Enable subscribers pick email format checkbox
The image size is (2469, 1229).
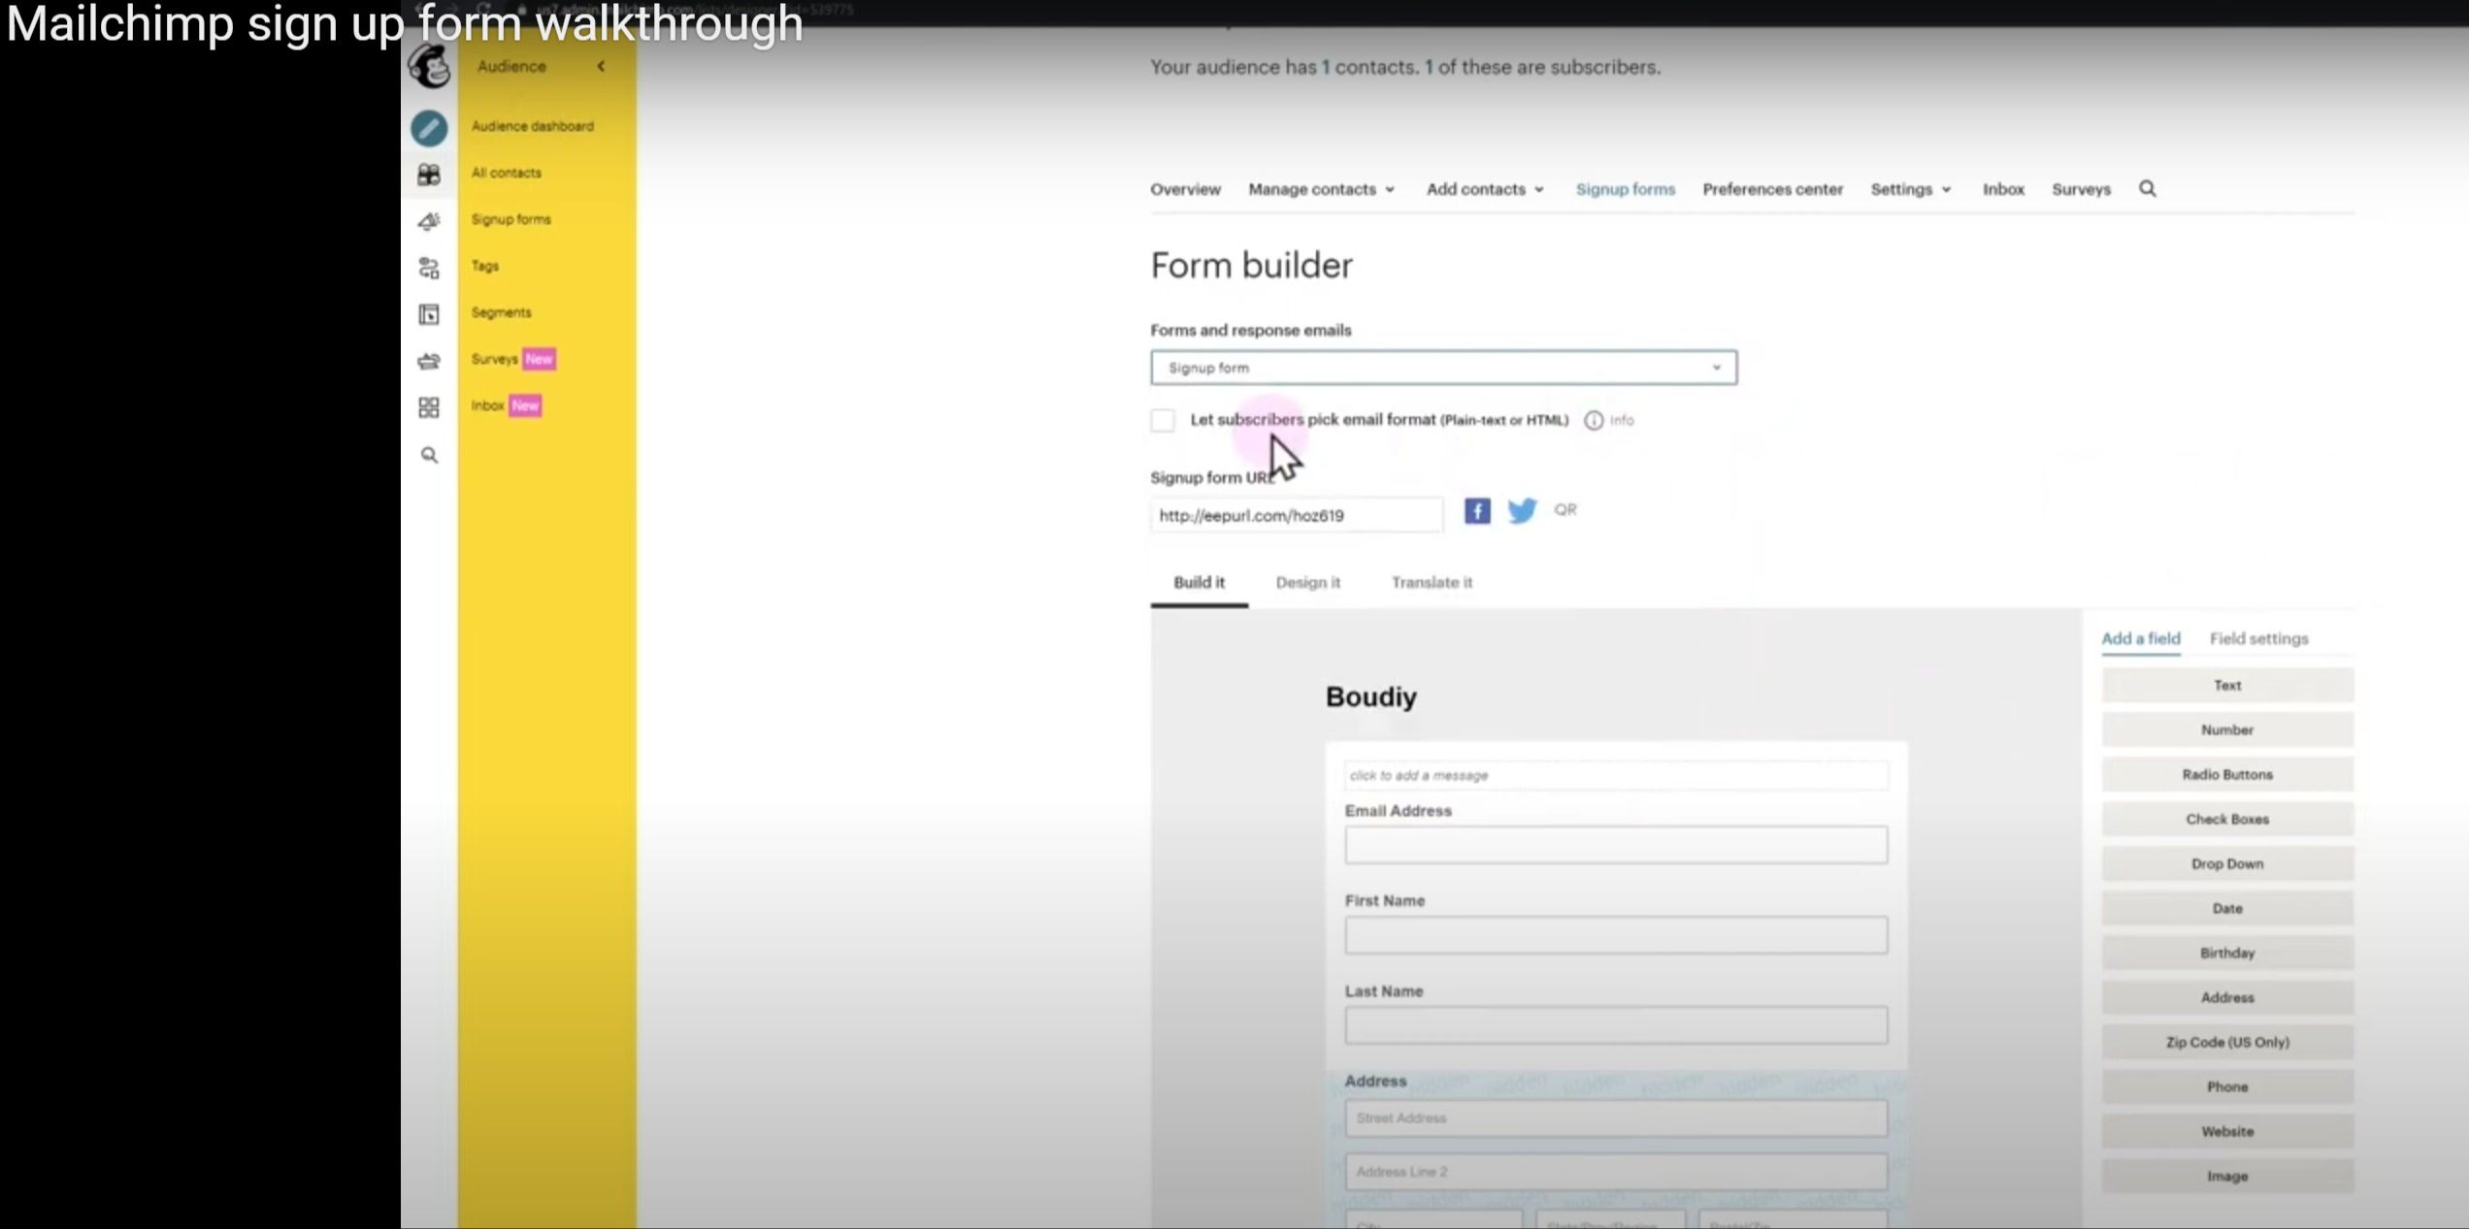point(1163,420)
